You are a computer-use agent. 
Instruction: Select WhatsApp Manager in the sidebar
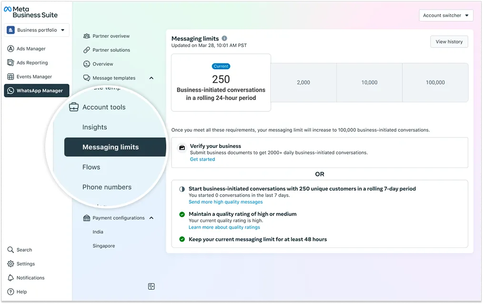(x=37, y=91)
